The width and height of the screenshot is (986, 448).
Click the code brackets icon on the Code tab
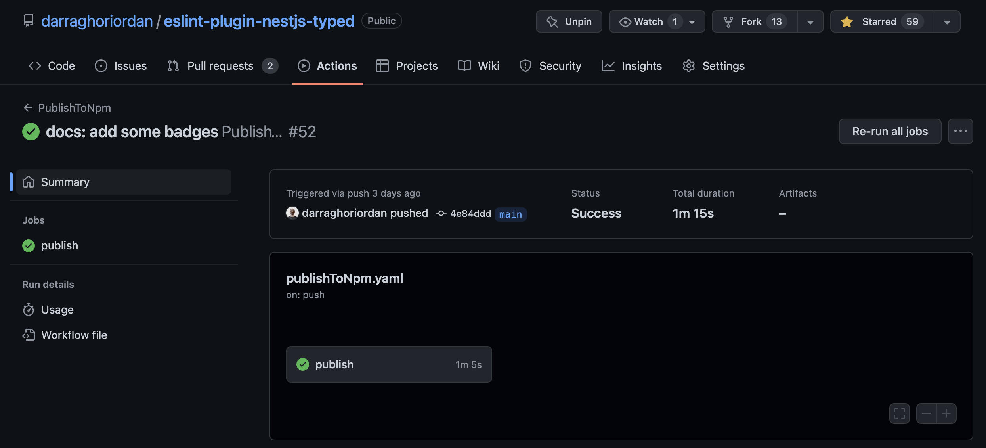click(x=35, y=66)
